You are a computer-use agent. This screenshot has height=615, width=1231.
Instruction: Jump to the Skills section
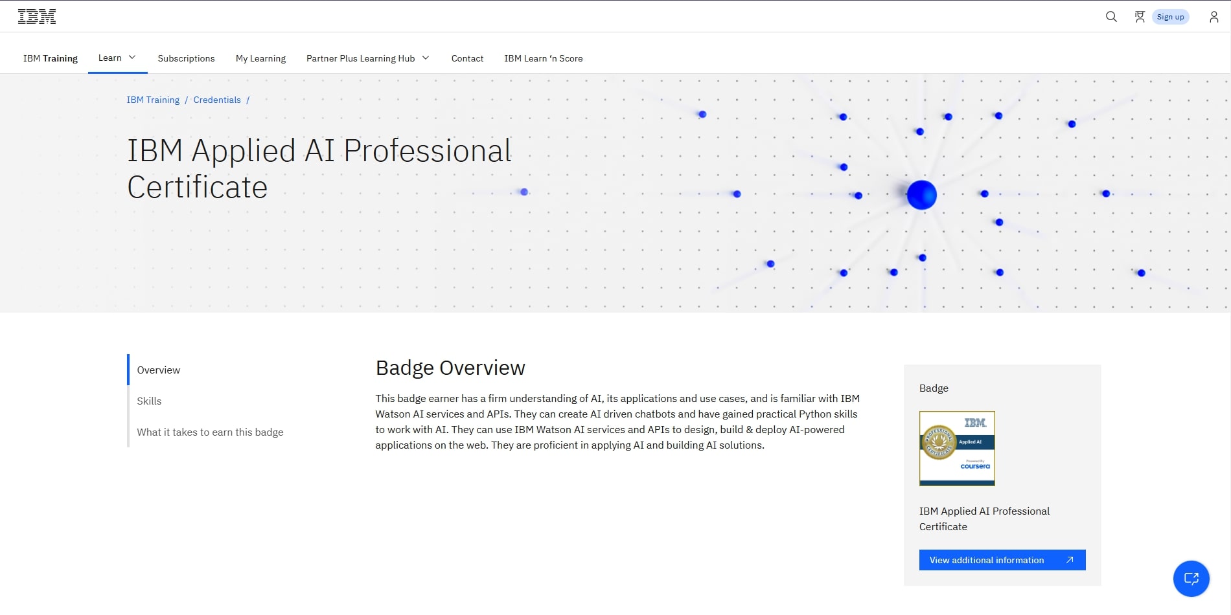[149, 401]
